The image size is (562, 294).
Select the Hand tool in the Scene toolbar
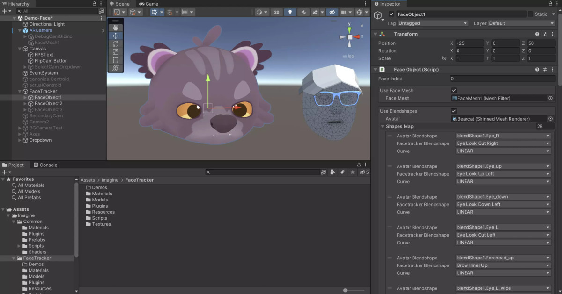click(116, 27)
